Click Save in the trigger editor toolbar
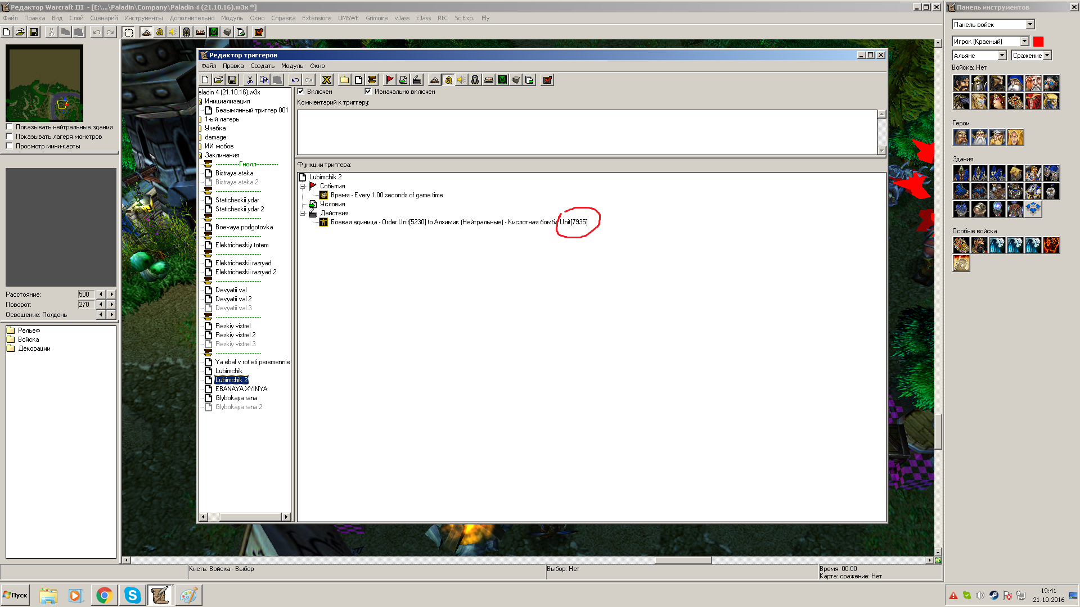1080x607 pixels. (232, 80)
